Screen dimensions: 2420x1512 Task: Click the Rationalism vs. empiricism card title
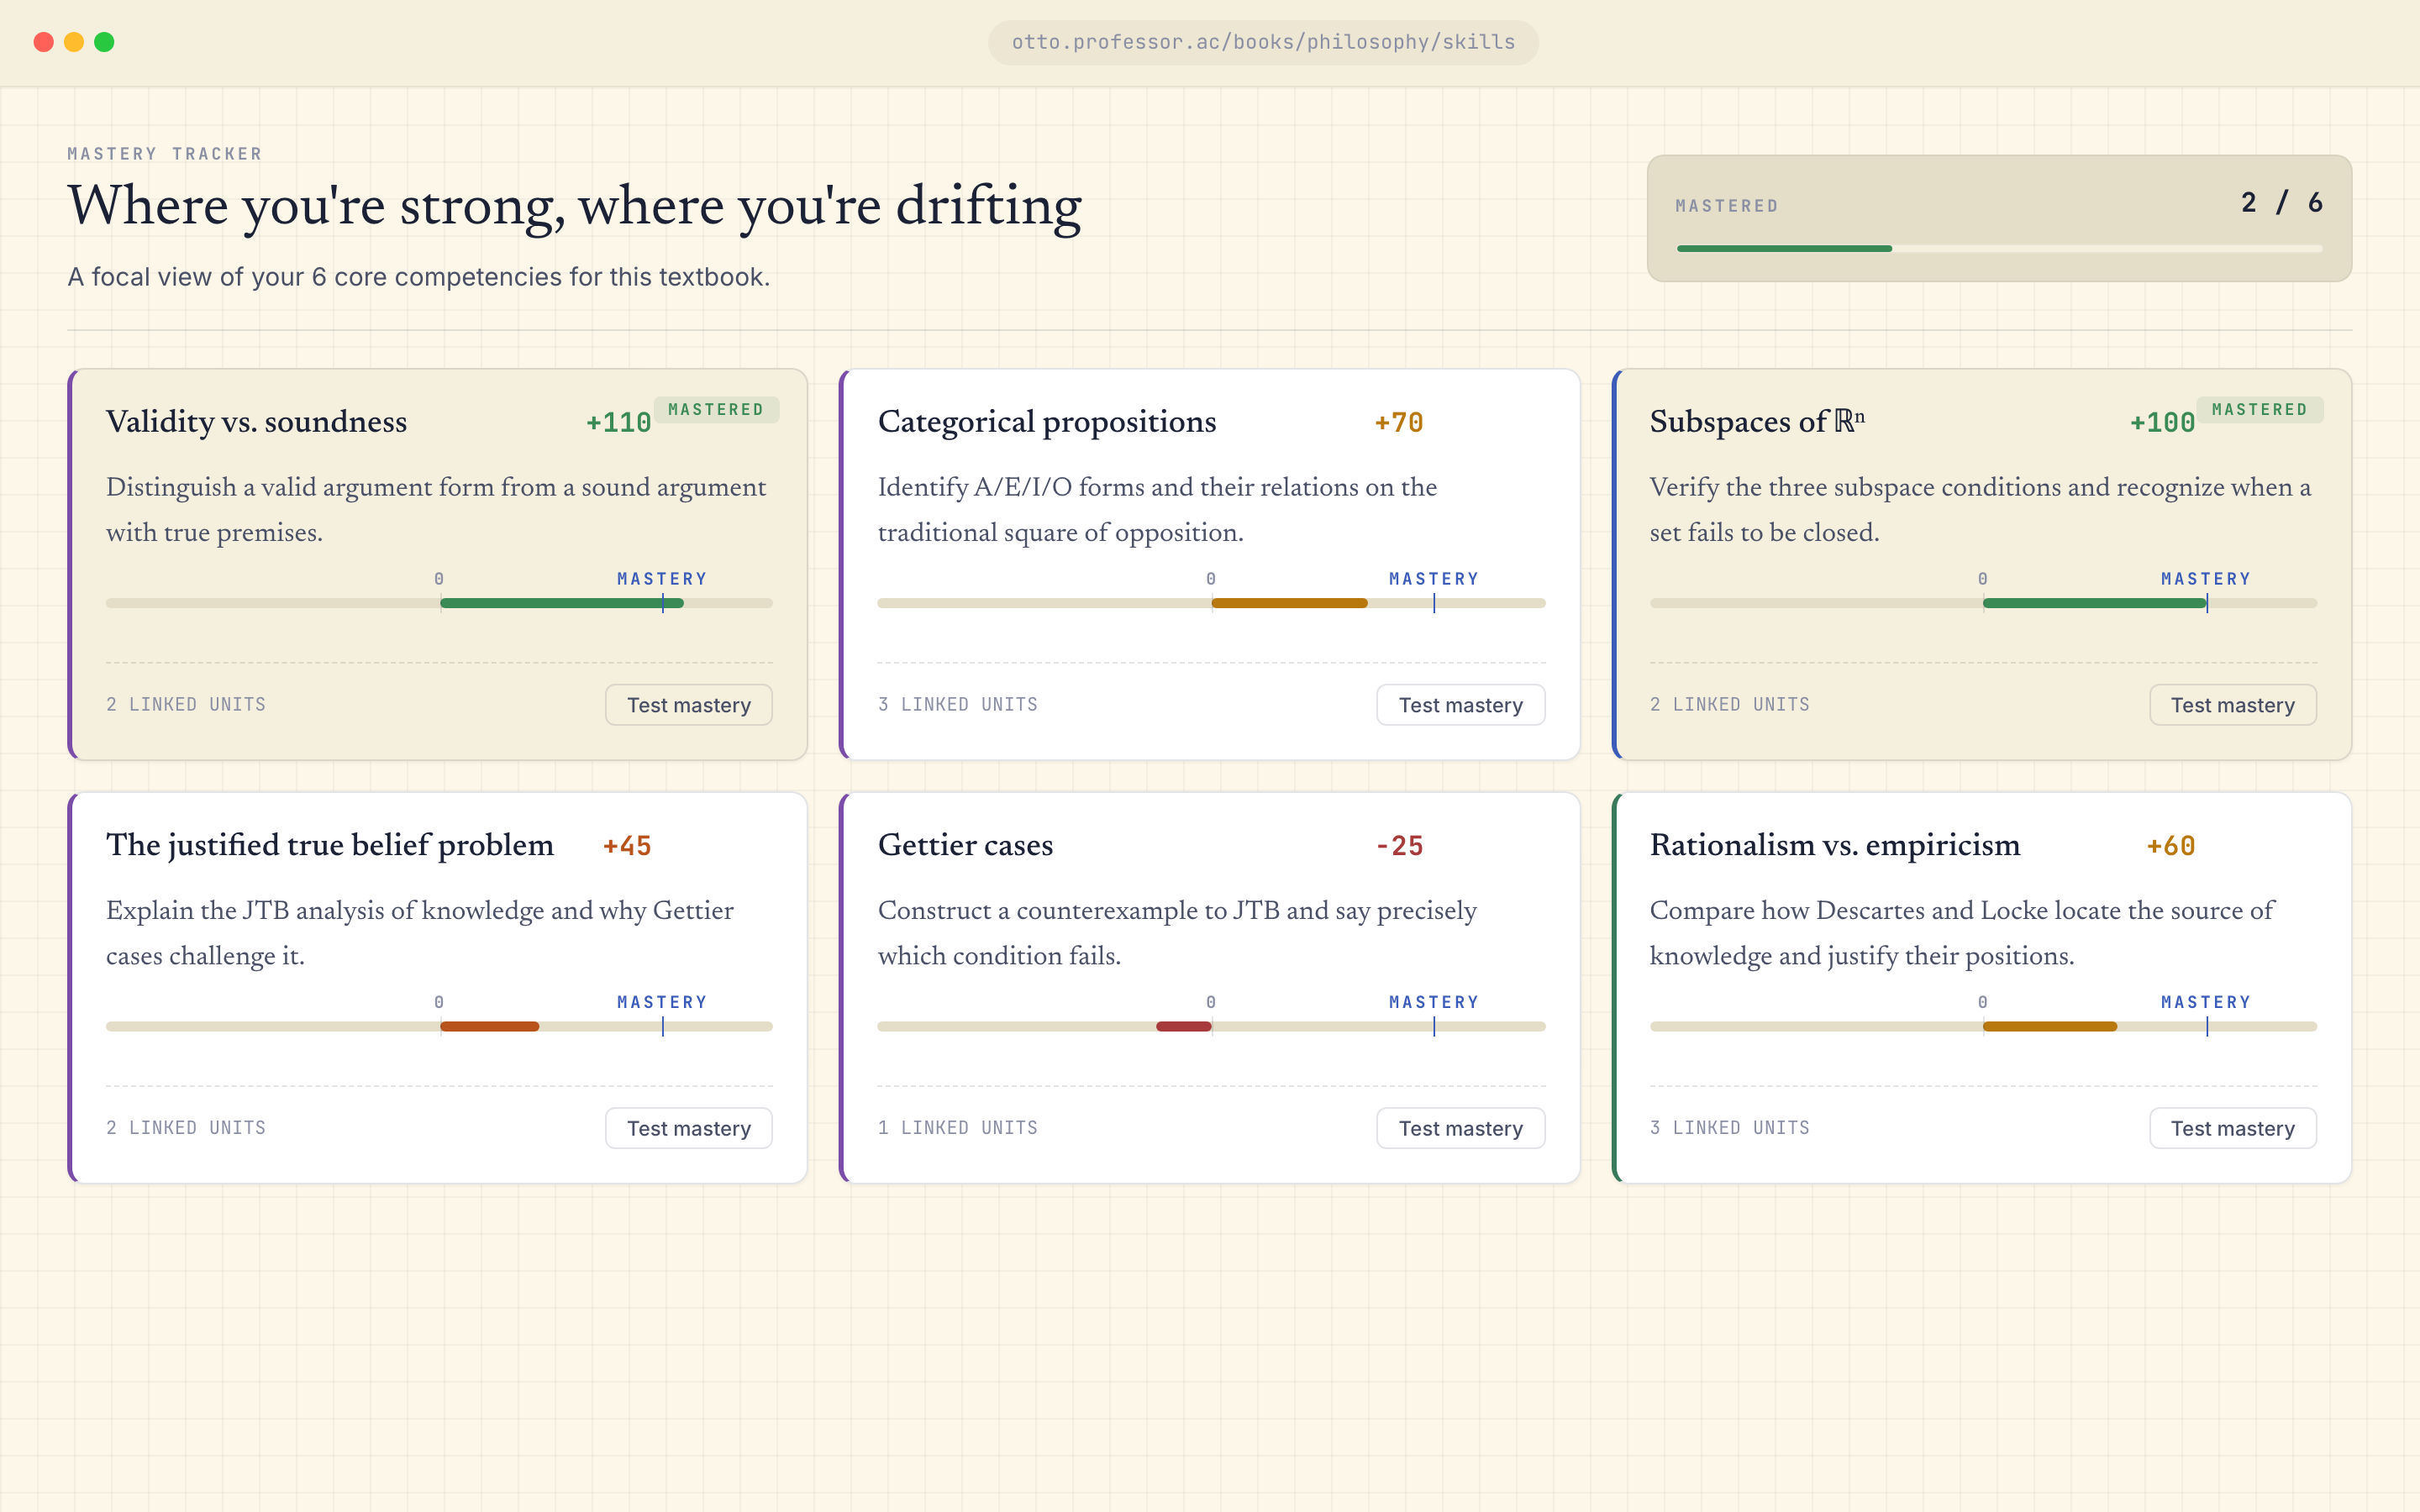[x=1835, y=845]
